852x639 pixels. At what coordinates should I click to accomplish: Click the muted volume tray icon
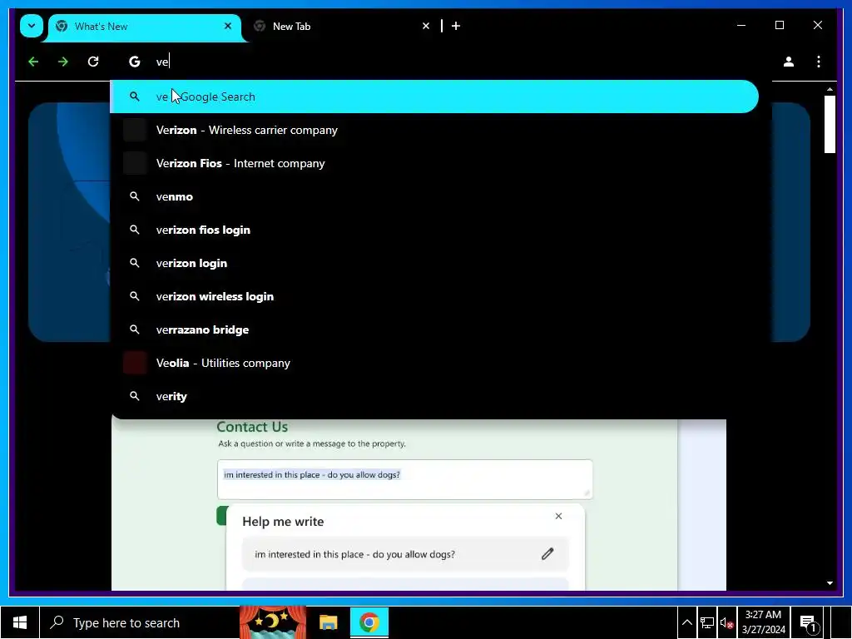(726, 622)
